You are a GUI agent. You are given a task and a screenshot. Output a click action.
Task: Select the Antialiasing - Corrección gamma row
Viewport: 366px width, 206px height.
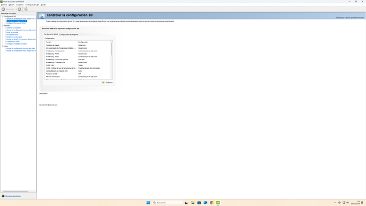(x=78, y=60)
